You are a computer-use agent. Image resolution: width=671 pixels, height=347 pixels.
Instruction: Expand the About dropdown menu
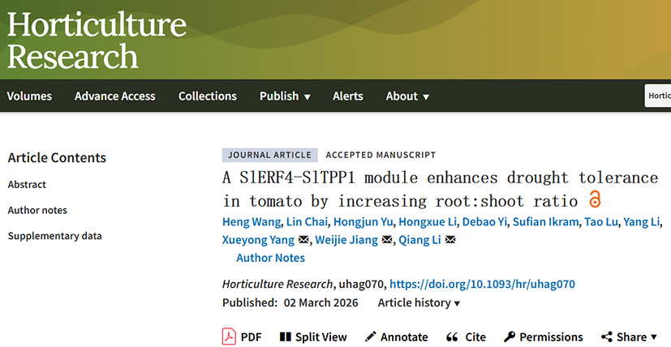pos(407,96)
